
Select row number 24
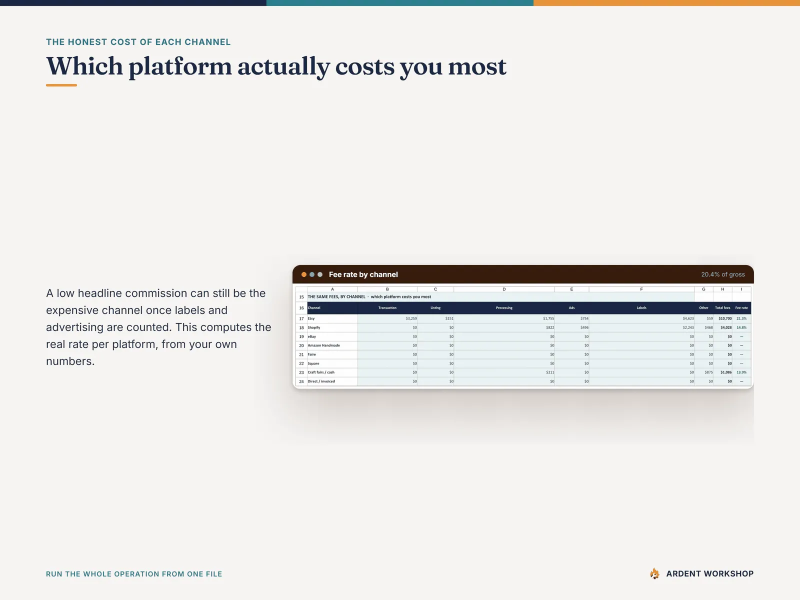click(301, 381)
